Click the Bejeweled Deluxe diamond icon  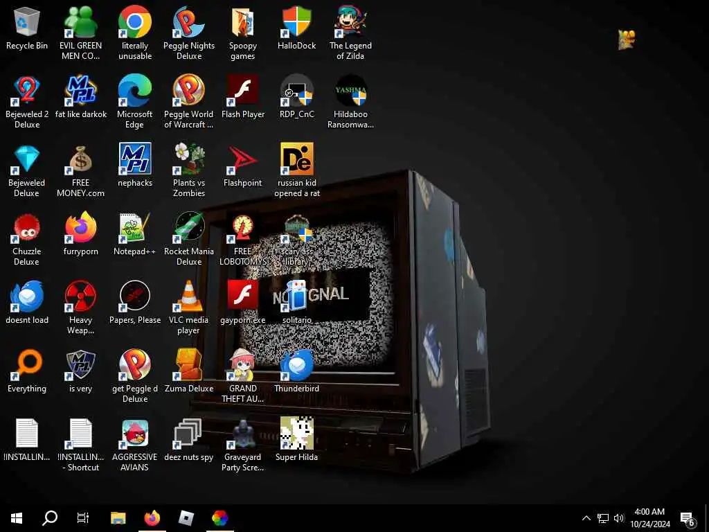[x=27, y=159]
